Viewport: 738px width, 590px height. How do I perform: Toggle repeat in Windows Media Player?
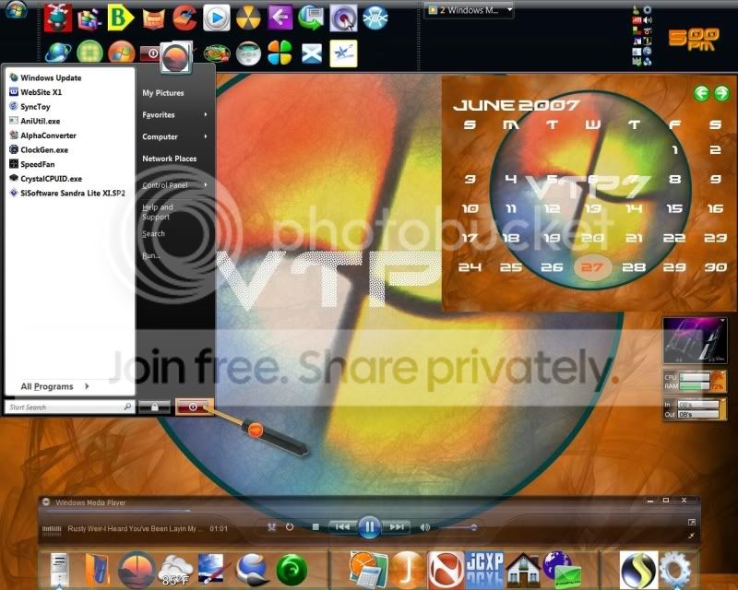[x=290, y=527]
